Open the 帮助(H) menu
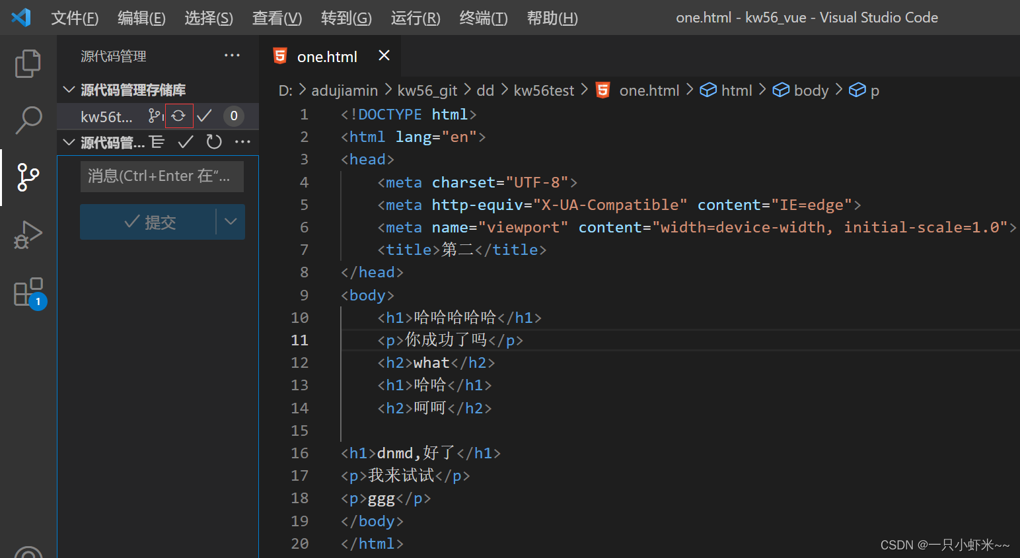Image resolution: width=1020 pixels, height=558 pixels. 552,18
